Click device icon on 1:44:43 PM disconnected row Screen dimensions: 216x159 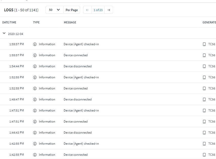204,133
